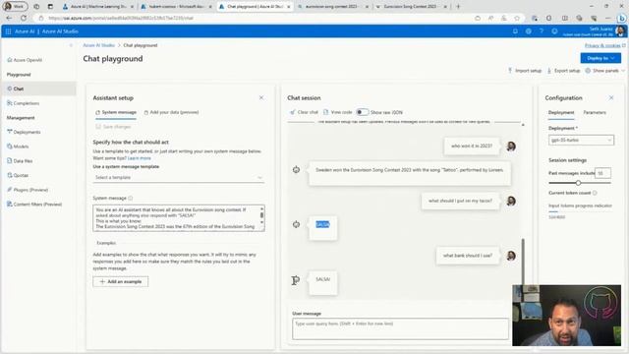
Task: Add this page to browser favorites
Action: pos(517,18)
